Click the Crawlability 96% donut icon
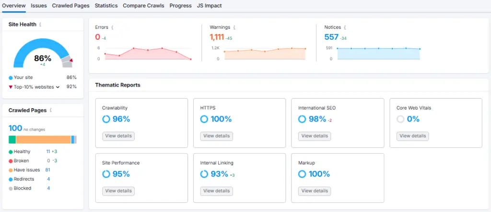The height and width of the screenshot is (212, 491). [x=106, y=119]
